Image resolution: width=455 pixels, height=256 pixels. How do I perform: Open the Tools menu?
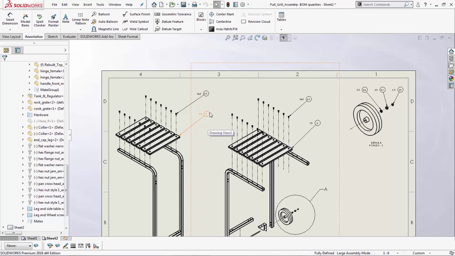[100, 5]
